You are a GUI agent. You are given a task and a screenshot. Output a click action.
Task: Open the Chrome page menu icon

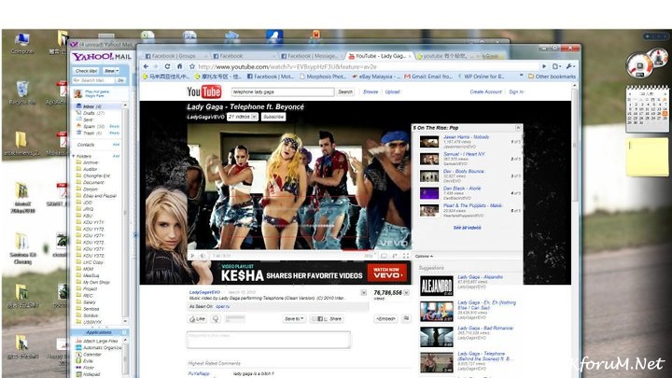pos(556,66)
